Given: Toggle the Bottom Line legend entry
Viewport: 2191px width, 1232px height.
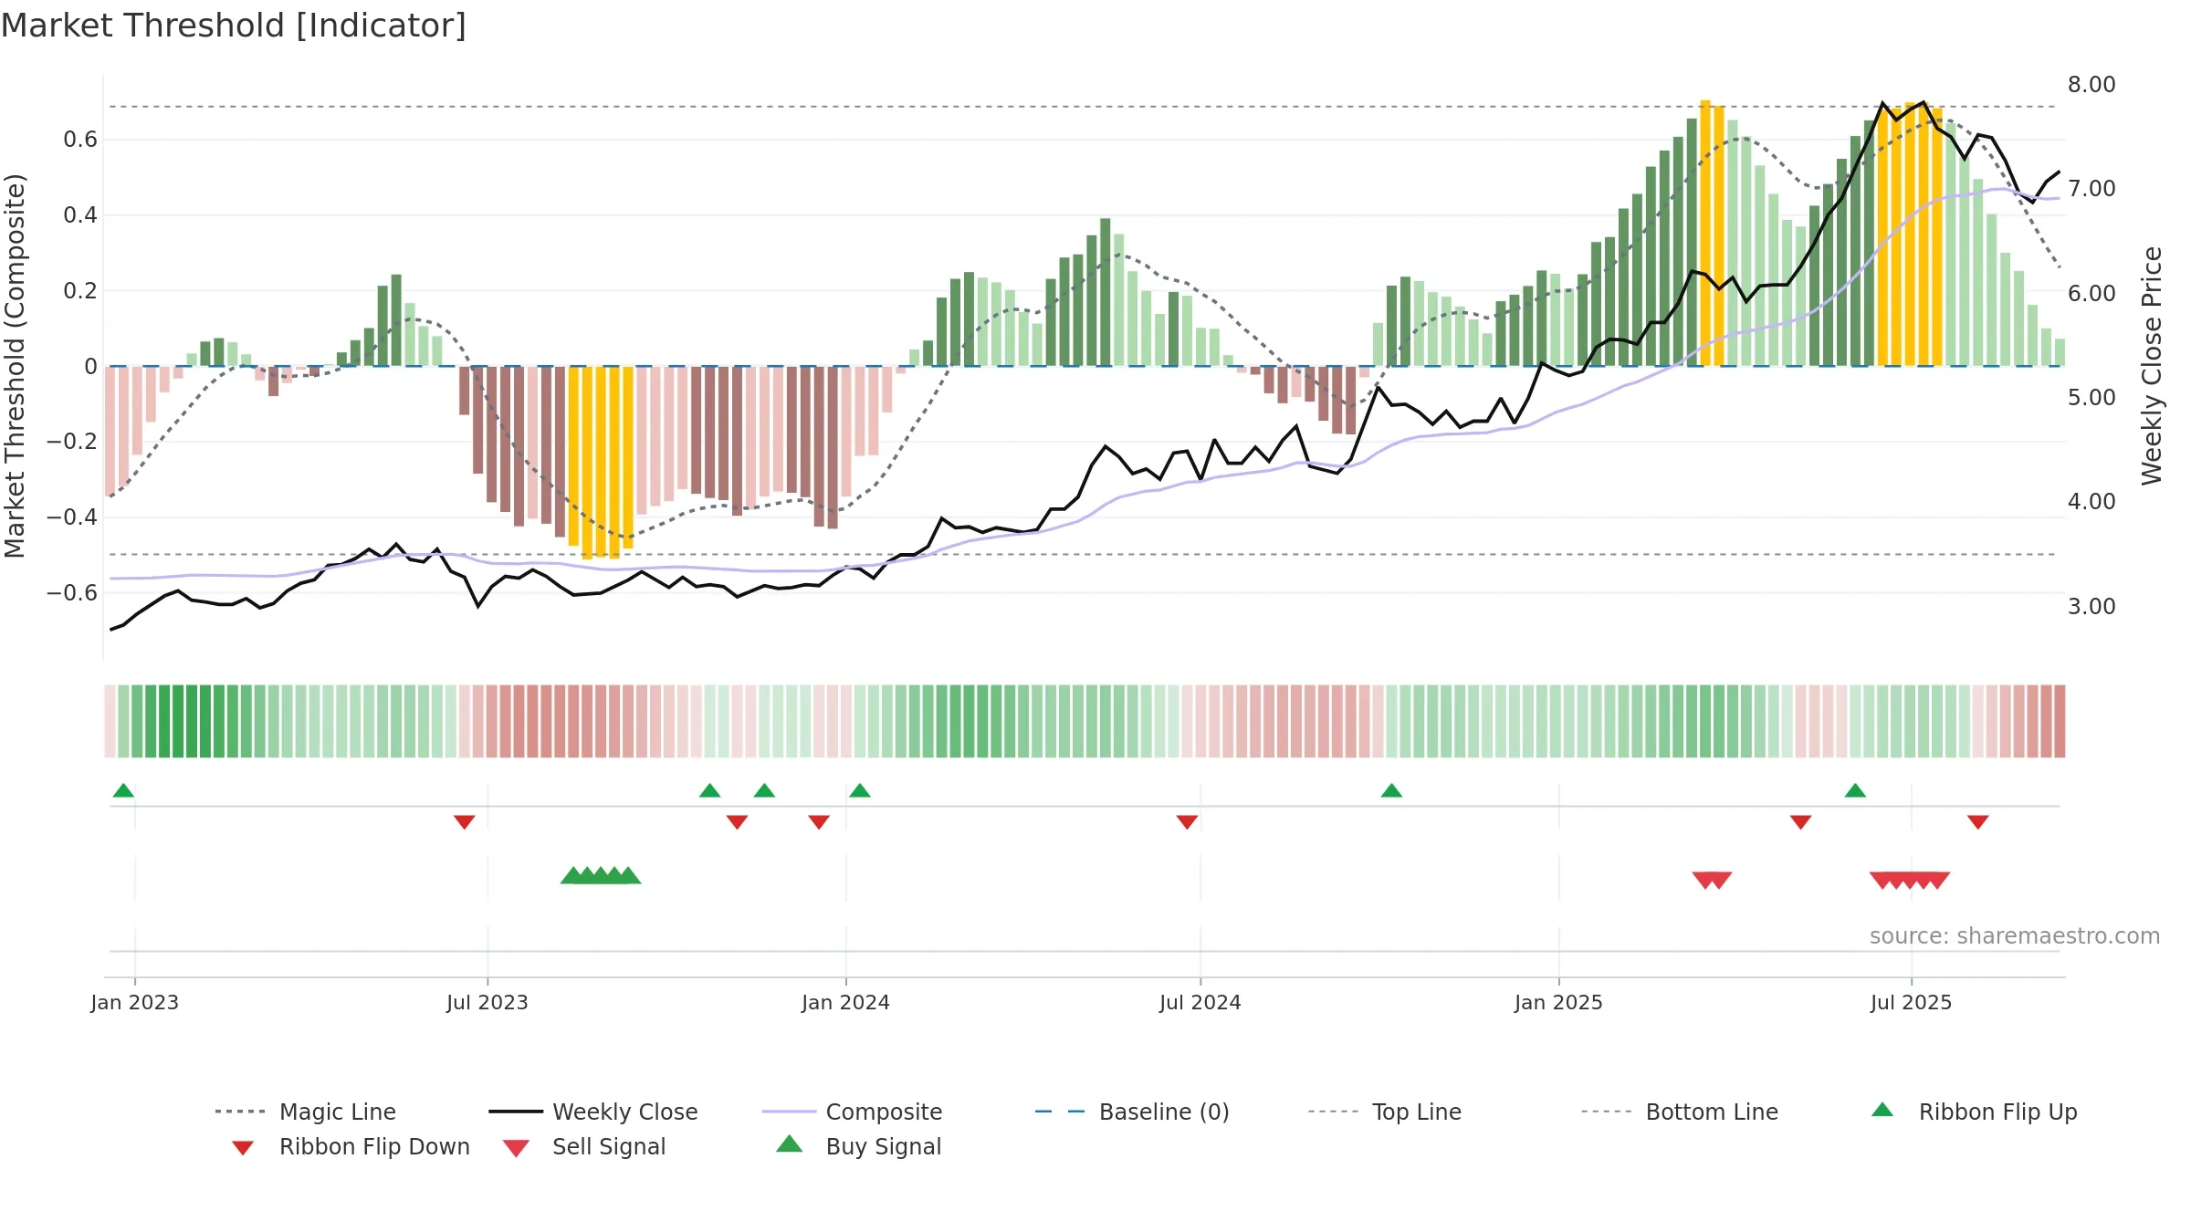Looking at the screenshot, I should [1680, 1112].
